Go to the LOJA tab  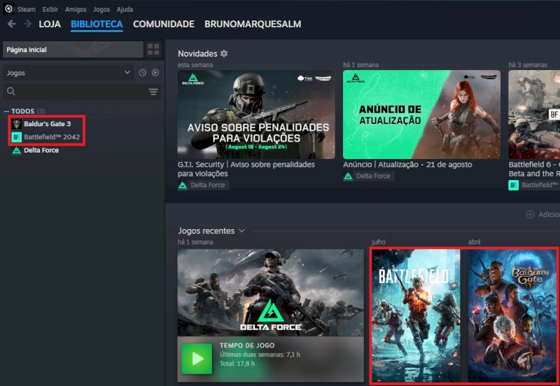pos(50,24)
